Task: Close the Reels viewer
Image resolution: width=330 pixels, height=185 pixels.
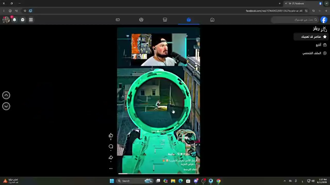Action: (x=324, y=28)
